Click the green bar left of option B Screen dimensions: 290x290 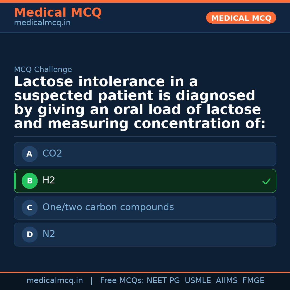pos(15,181)
